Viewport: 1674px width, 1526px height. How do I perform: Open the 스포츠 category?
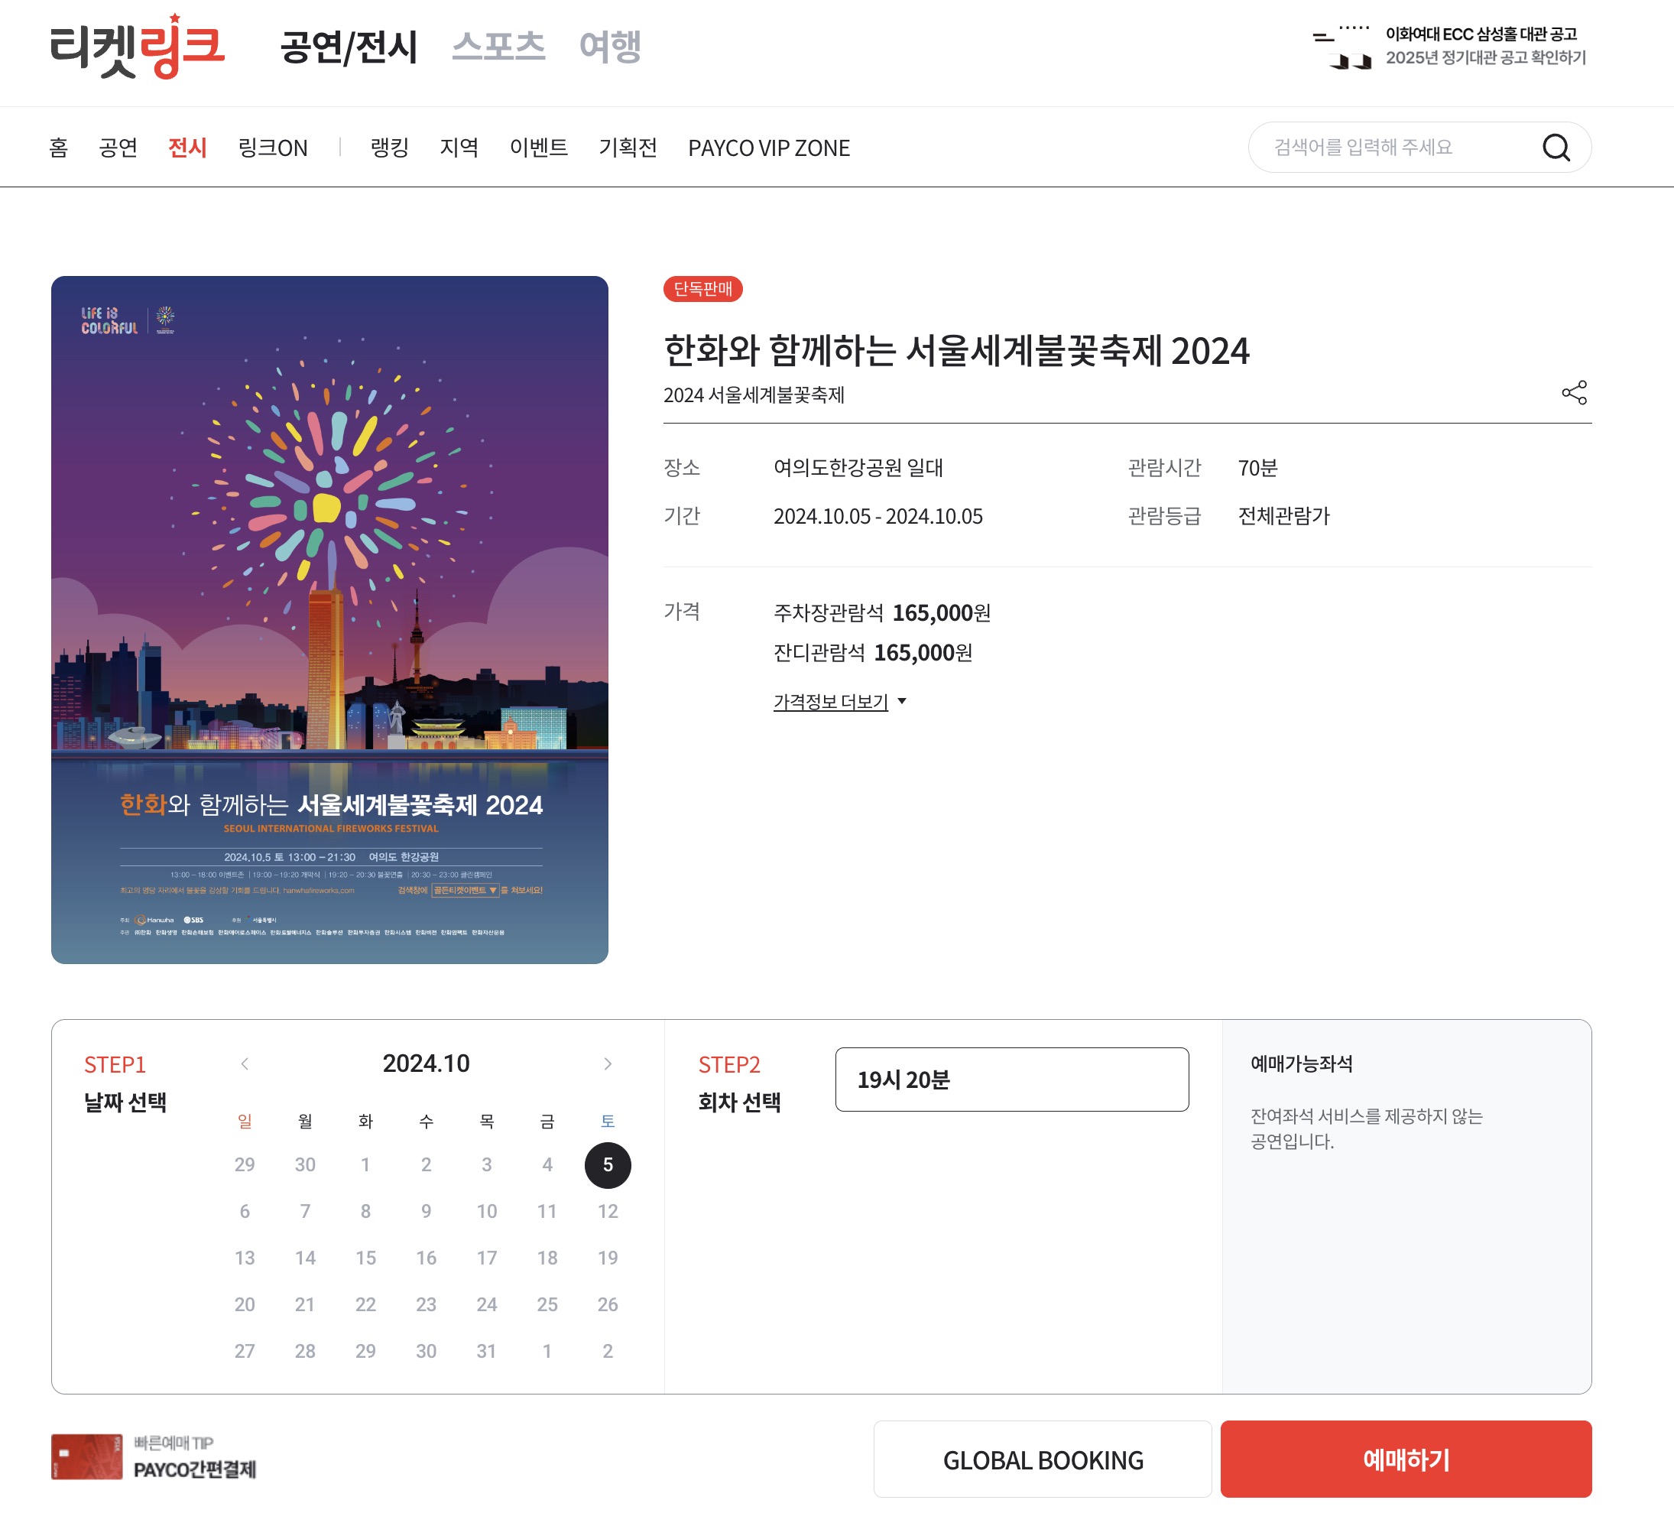[498, 47]
